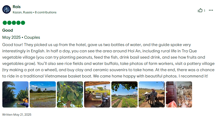This screenshot has height=118, width=218.
Task: Open the green papaya fruit photo
Action: click(x=70, y=94)
